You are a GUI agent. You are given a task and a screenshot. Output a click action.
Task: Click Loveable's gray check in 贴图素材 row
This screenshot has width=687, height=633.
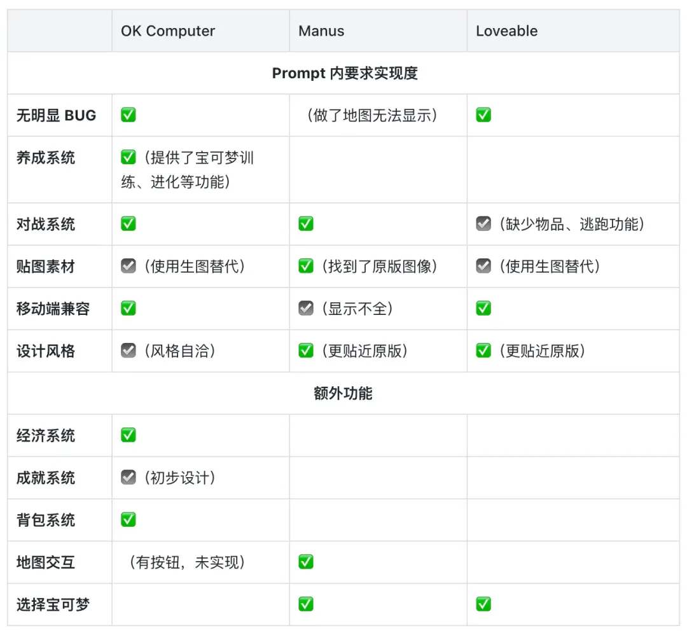[x=483, y=265]
